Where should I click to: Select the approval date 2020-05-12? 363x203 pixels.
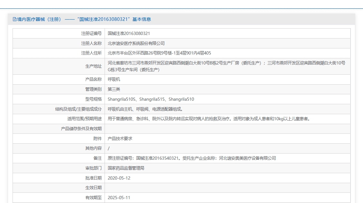[x=119, y=178]
